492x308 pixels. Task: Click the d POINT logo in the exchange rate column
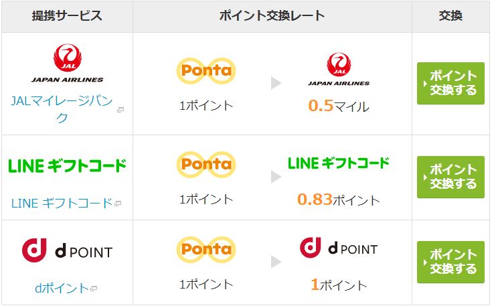pos(339,248)
